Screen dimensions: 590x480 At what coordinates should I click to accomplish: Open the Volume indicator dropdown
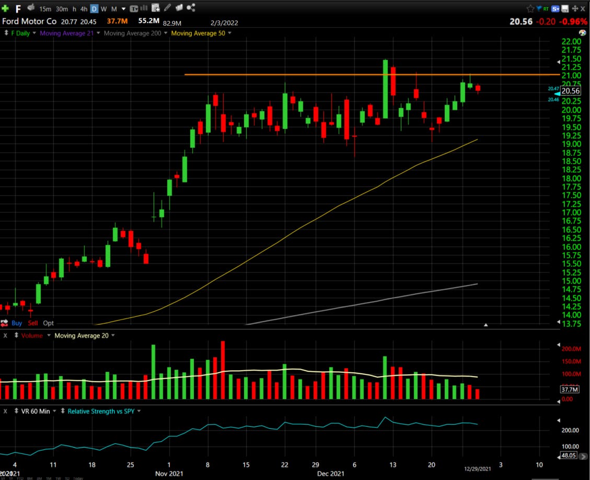pyautogui.click(x=49, y=336)
